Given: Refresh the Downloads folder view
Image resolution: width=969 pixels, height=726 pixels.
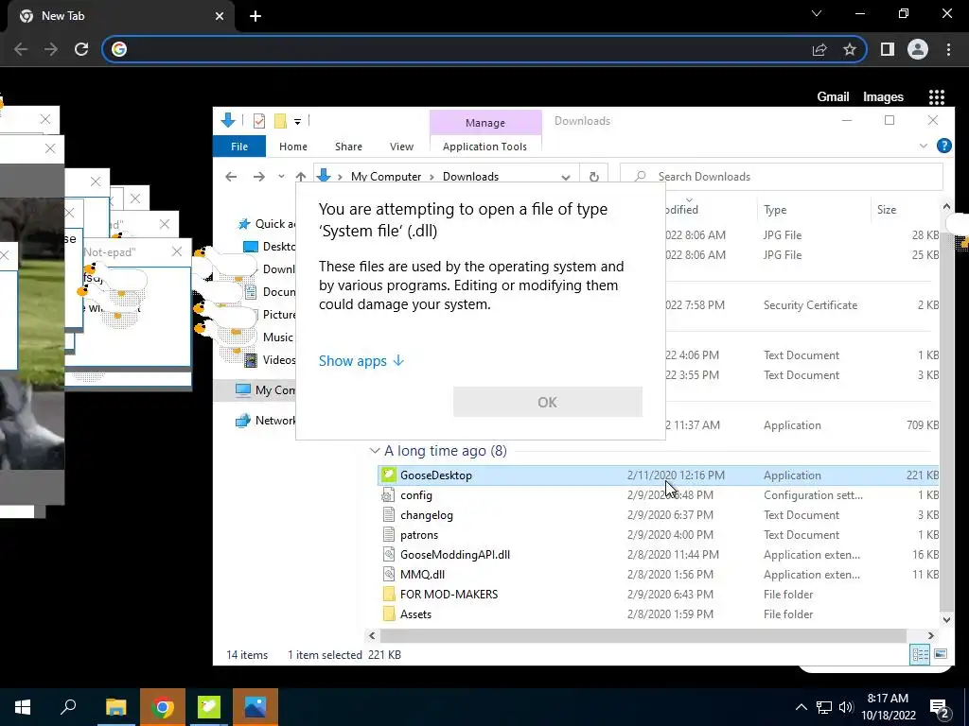Looking at the screenshot, I should 594,177.
